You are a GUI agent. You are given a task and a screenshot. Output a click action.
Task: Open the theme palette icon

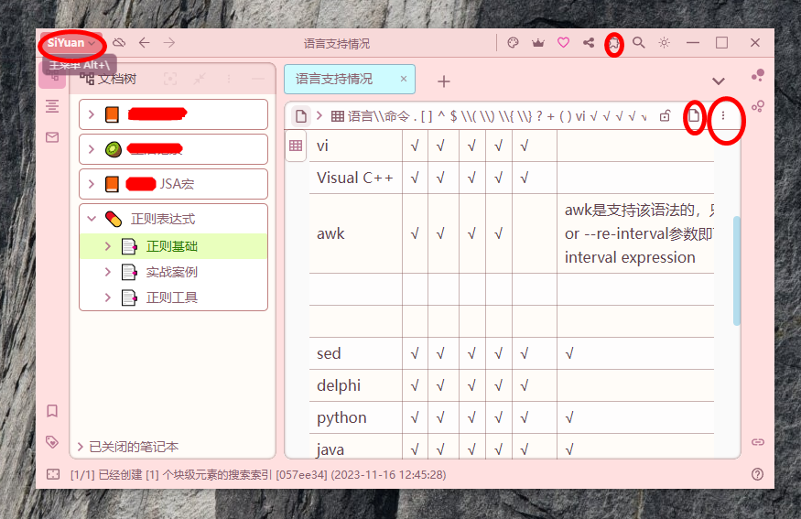513,43
